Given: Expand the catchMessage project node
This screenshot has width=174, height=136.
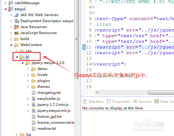Looking at the screenshot, I should (5, 3).
